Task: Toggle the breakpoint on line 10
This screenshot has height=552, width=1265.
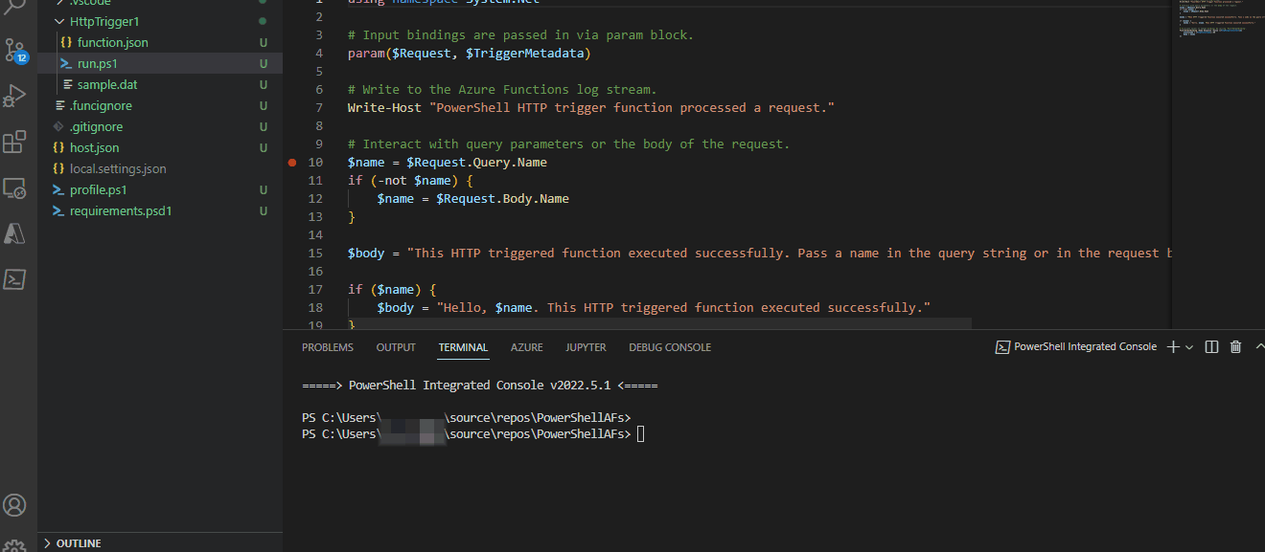Action: pyautogui.click(x=292, y=163)
